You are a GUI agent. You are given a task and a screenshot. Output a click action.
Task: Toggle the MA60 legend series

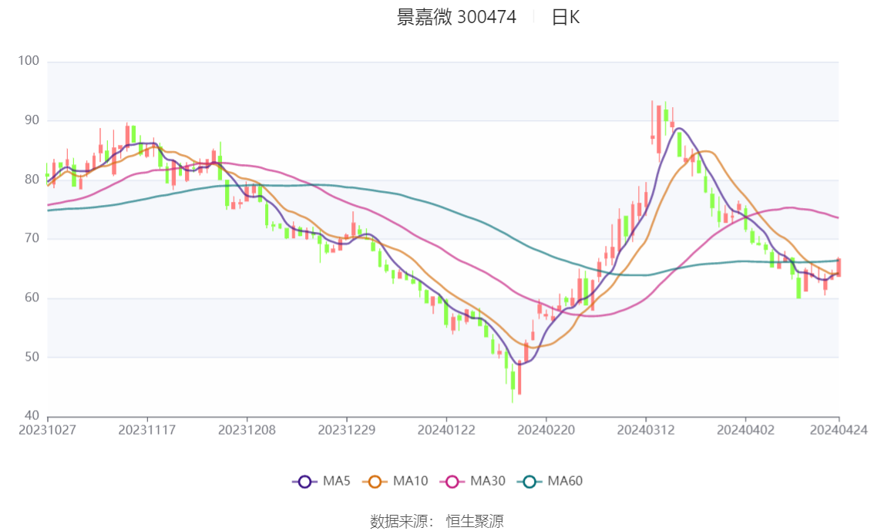click(550, 481)
